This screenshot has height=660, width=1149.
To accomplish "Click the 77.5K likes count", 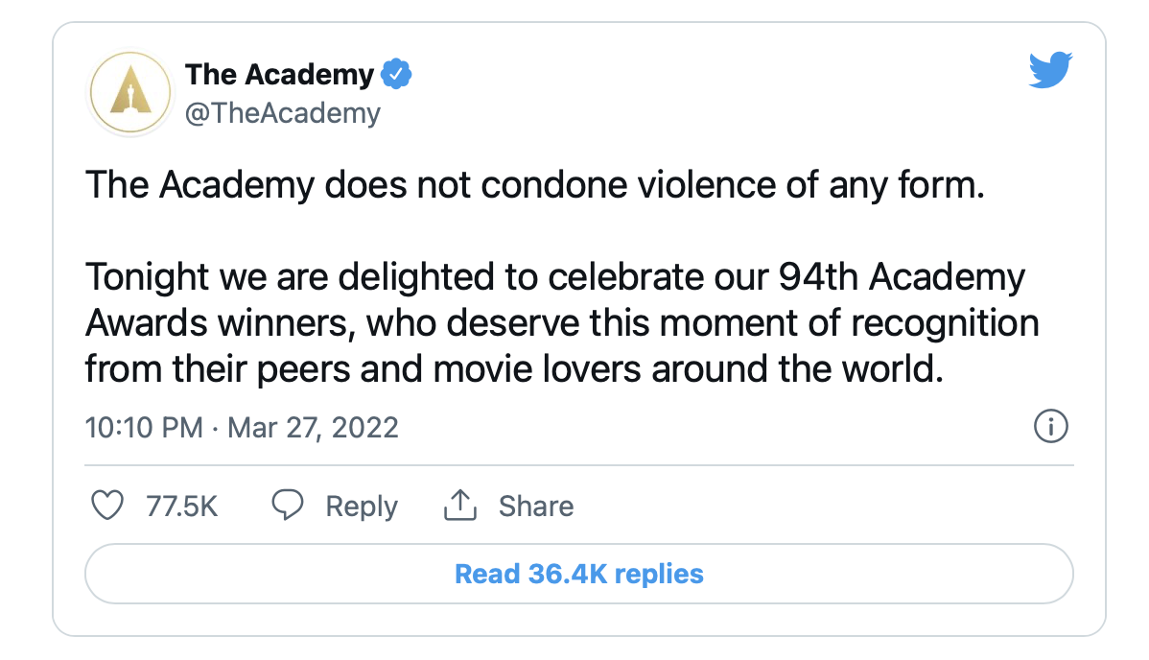I will point(181,507).
